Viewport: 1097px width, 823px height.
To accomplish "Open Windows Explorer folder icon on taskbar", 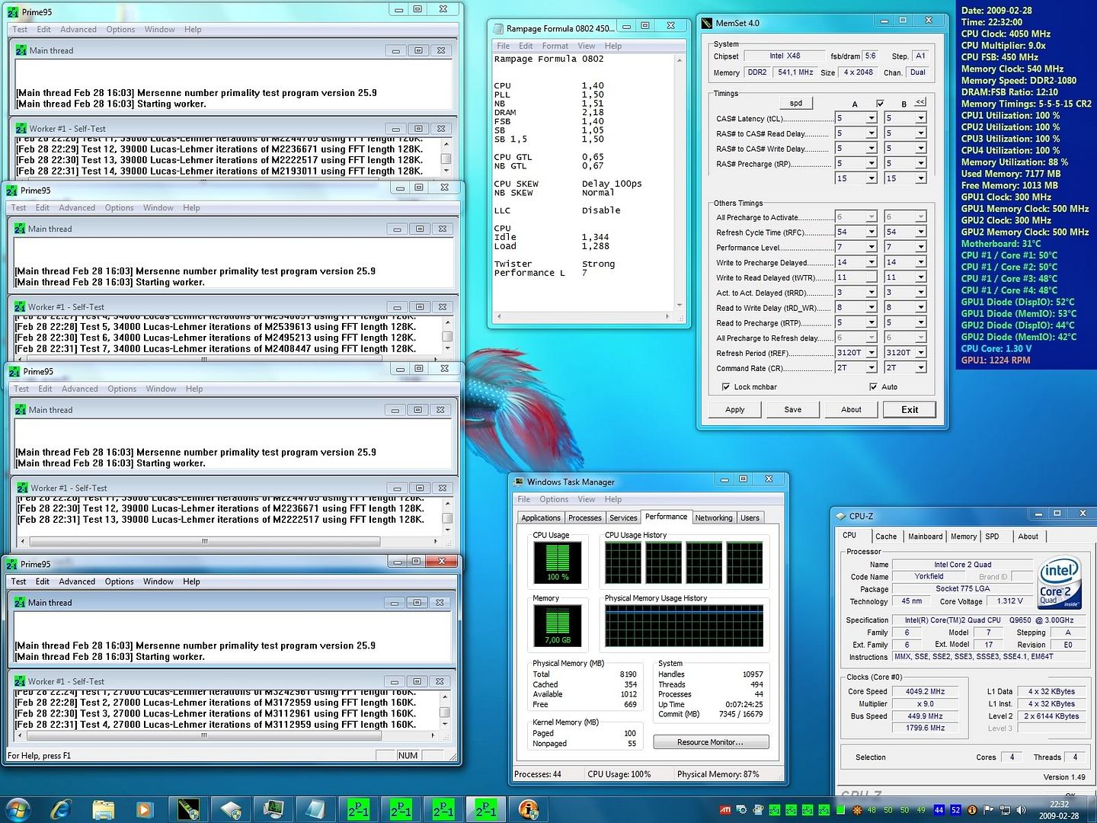I will tap(103, 809).
